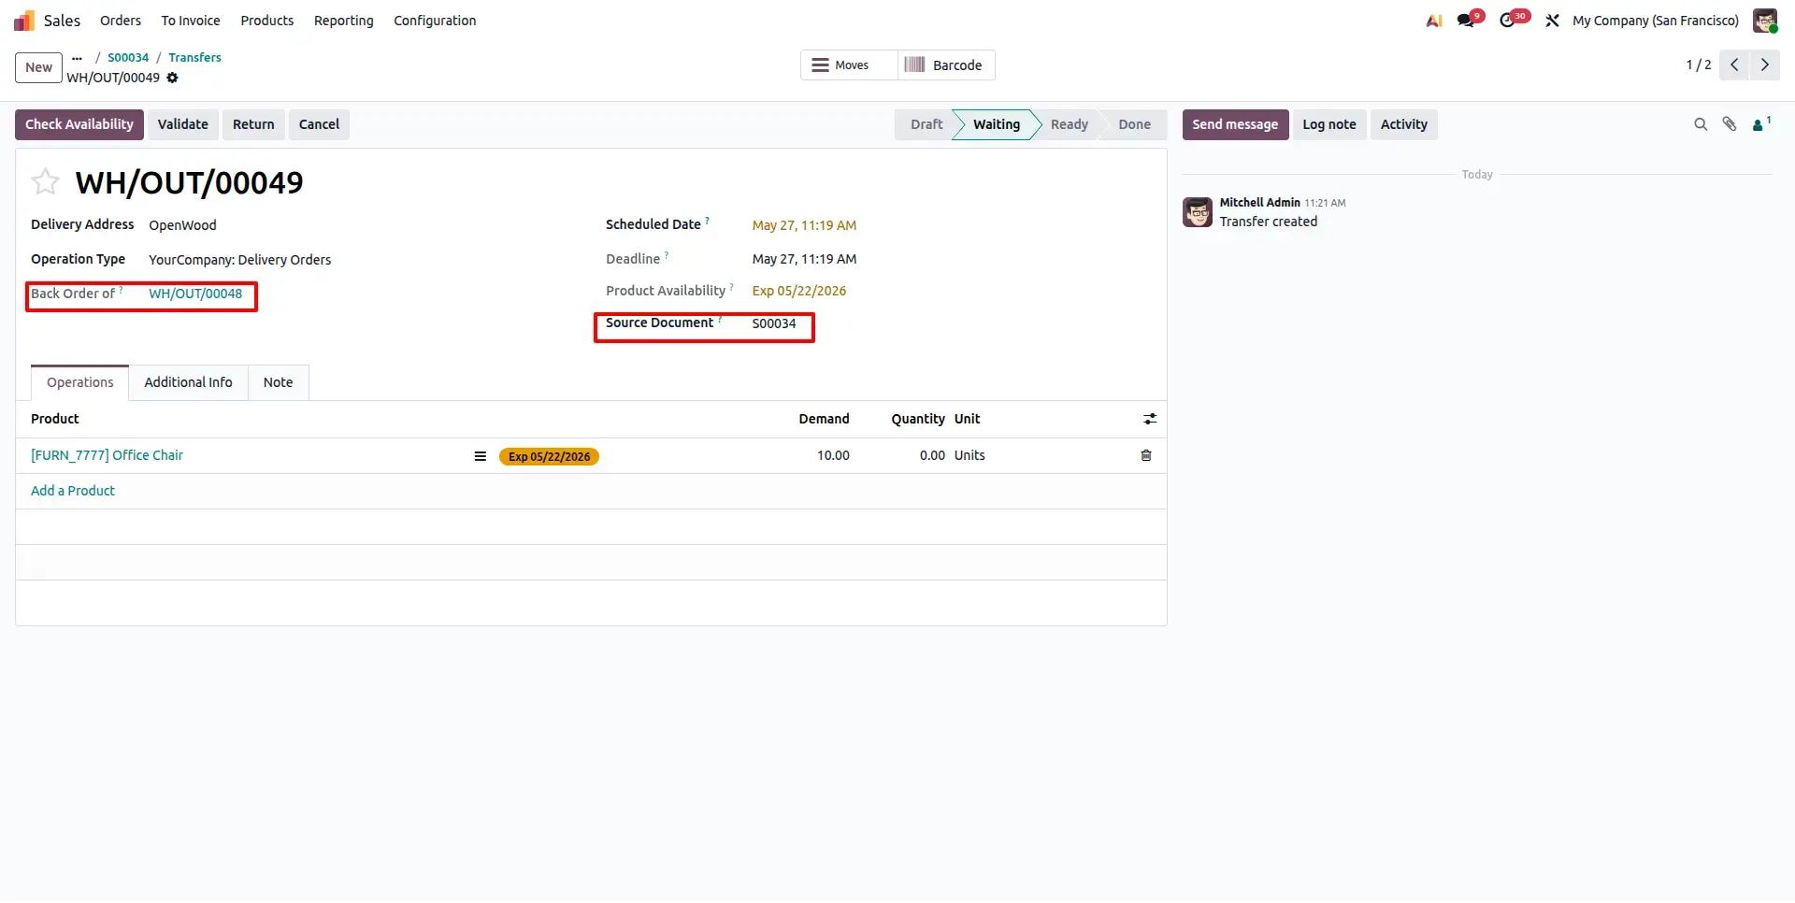Click the gear icon next to WH/OUT/00049
This screenshot has width=1795, height=903.
pyautogui.click(x=172, y=78)
